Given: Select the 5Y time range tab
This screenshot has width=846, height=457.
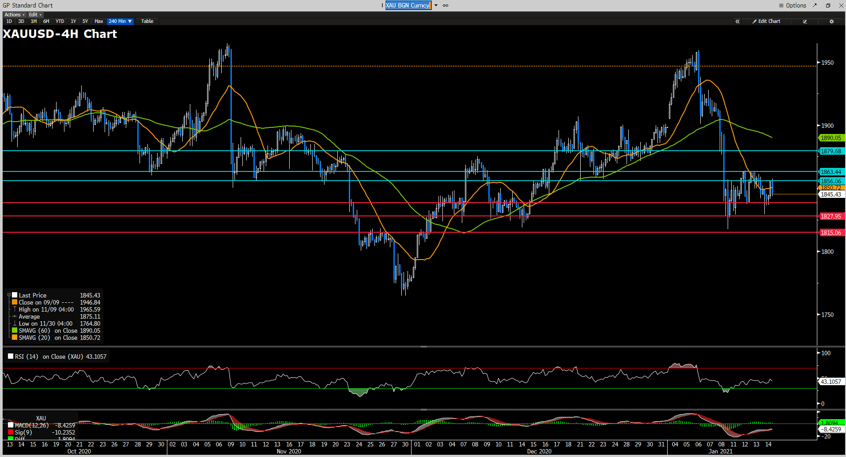Looking at the screenshot, I should (85, 21).
